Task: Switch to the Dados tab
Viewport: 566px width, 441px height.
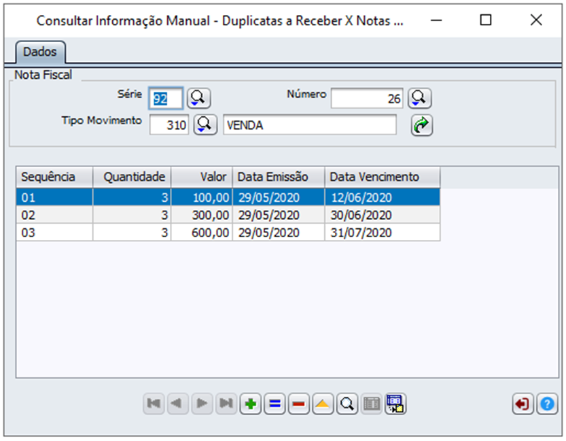Action: [x=40, y=52]
